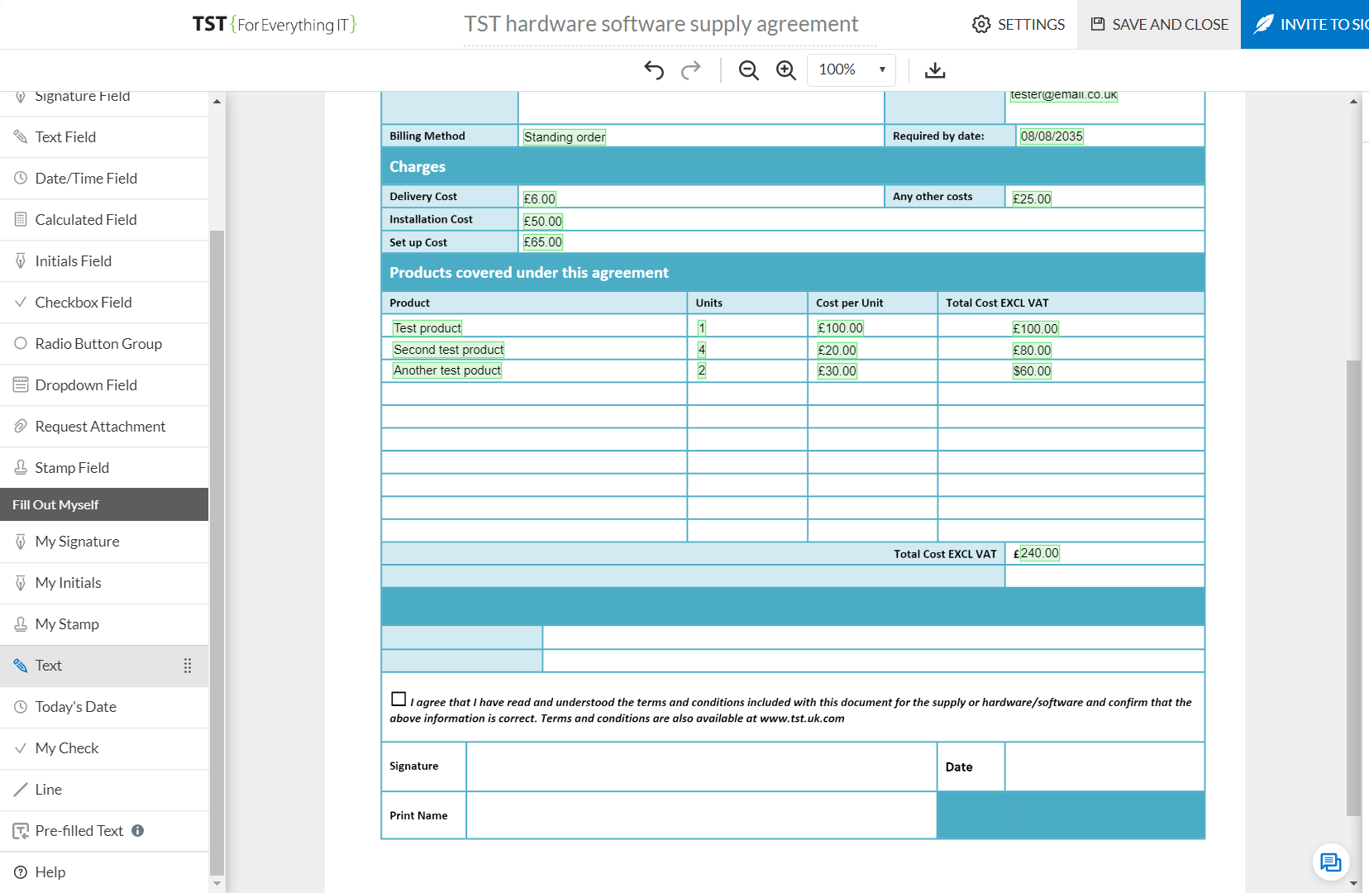
Task: Click the redo arrow icon
Action: point(690,70)
